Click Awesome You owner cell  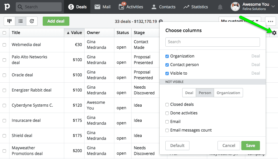pos(96,105)
